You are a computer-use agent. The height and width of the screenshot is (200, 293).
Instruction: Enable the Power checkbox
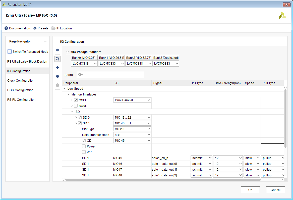(84, 146)
